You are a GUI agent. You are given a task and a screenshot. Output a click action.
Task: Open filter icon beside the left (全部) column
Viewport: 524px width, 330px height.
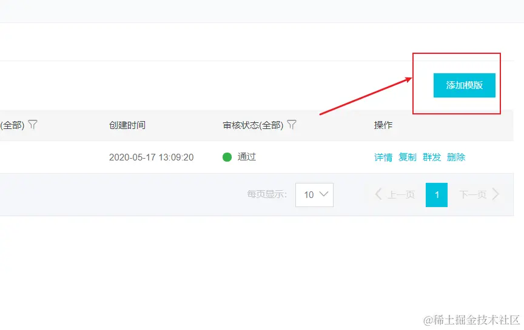tap(33, 125)
